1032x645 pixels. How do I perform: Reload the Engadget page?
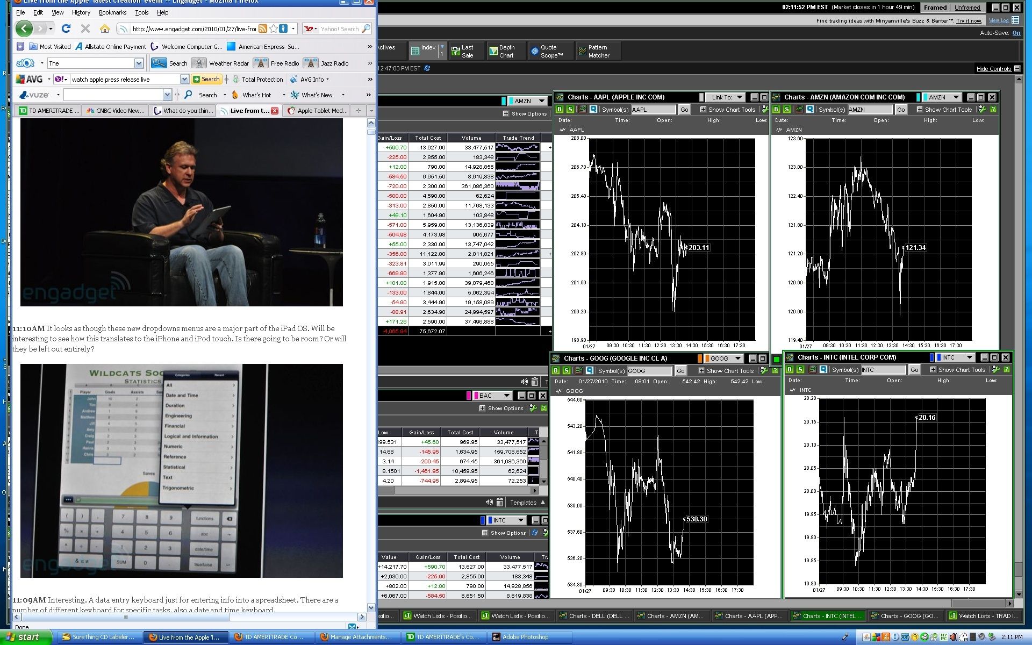pos(66,28)
